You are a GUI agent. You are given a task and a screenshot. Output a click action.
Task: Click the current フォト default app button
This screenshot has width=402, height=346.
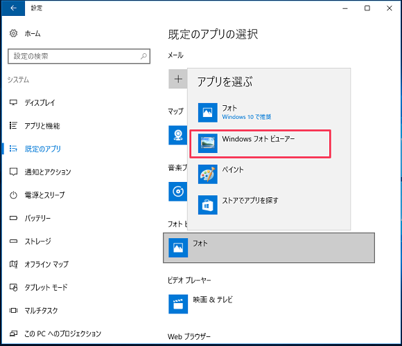[269, 248]
